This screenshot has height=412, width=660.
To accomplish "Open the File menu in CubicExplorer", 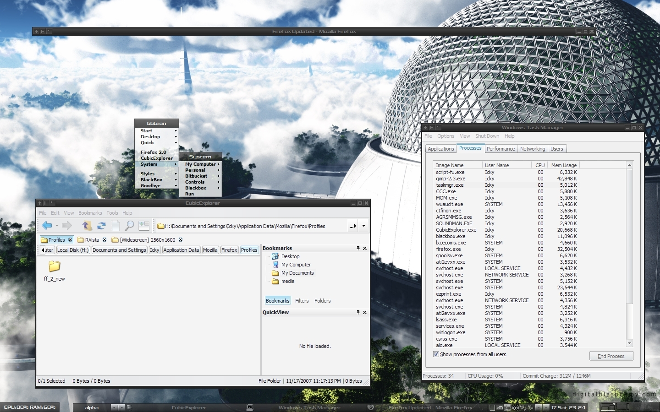I will pyautogui.click(x=43, y=213).
